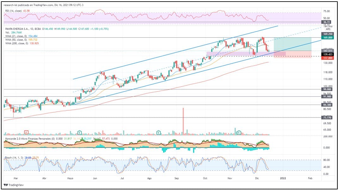
Task: Click the research-iol publicado en TradingView.com header
Action: [43, 5]
